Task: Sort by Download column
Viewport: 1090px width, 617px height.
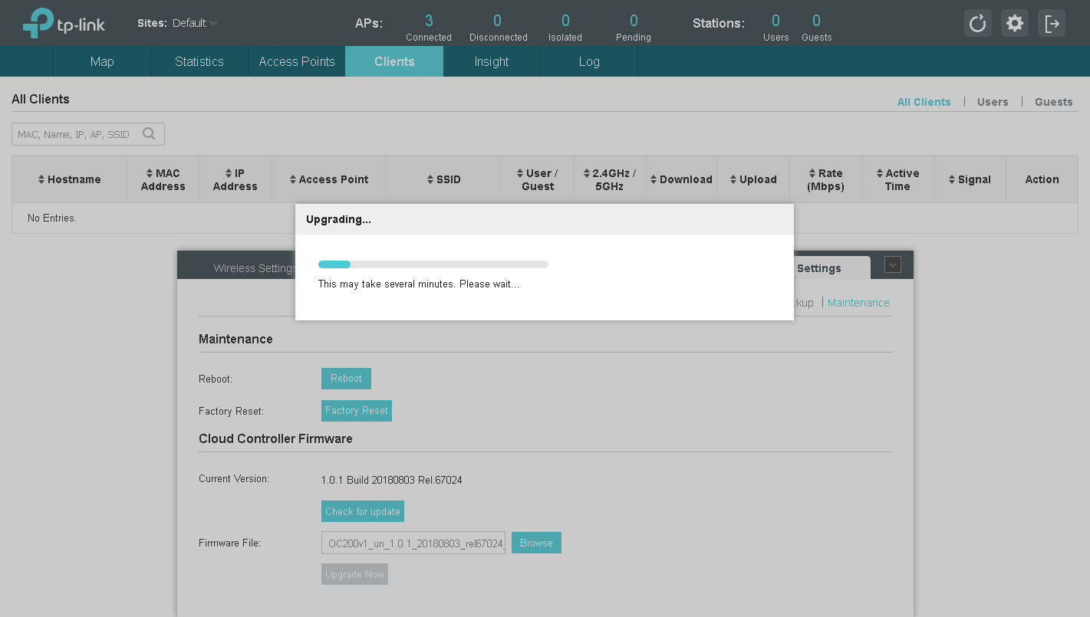Action: click(682, 179)
